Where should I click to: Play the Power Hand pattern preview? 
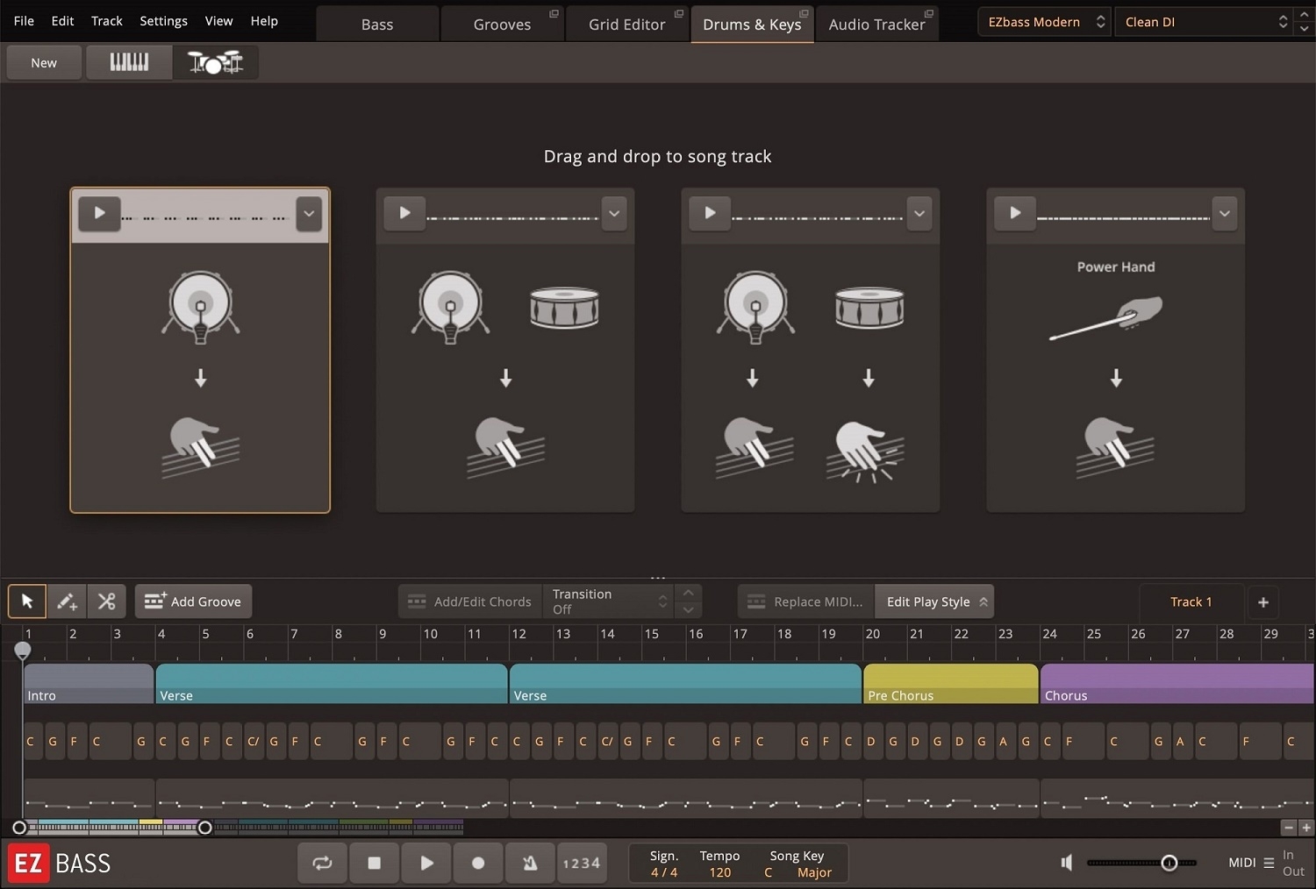click(1015, 213)
